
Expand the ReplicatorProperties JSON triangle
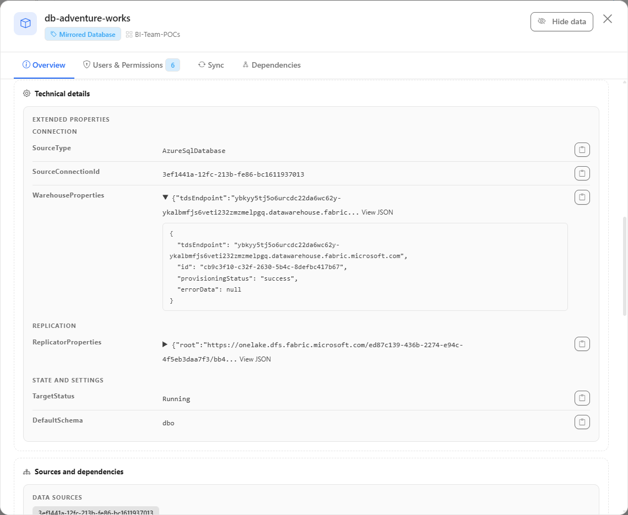[165, 344]
